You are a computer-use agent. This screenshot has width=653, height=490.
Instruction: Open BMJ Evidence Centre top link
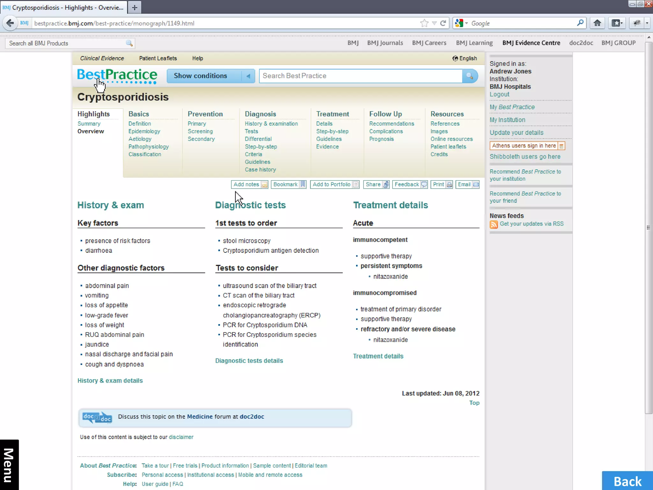(x=531, y=43)
